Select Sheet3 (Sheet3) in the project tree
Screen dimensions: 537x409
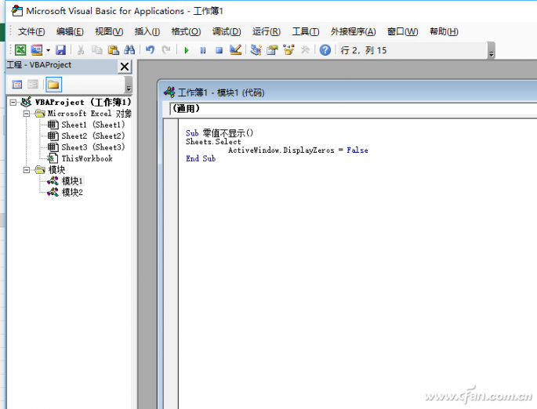pyautogui.click(x=93, y=147)
